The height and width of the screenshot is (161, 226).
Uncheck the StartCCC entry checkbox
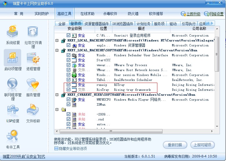point(68,60)
